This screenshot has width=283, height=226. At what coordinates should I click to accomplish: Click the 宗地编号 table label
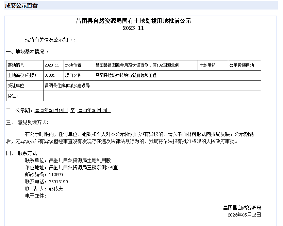point(16,65)
